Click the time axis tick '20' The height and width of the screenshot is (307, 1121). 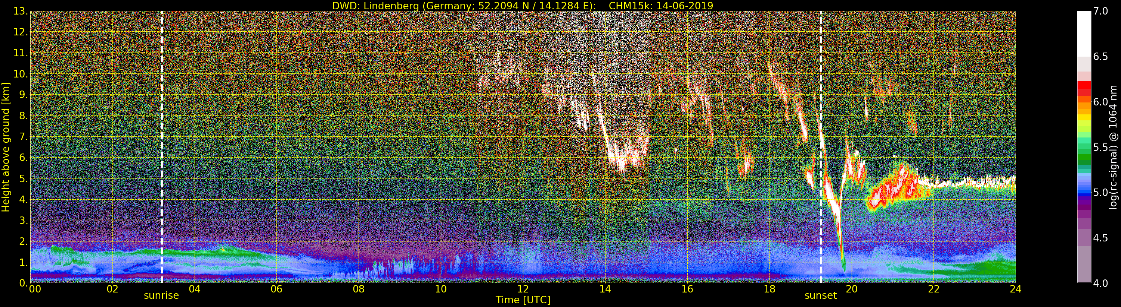tap(851, 289)
